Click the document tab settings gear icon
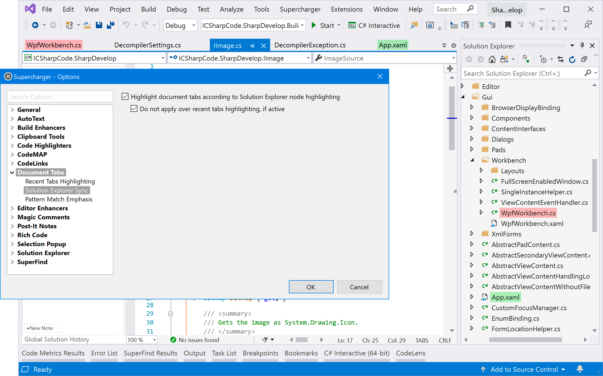 point(453,46)
